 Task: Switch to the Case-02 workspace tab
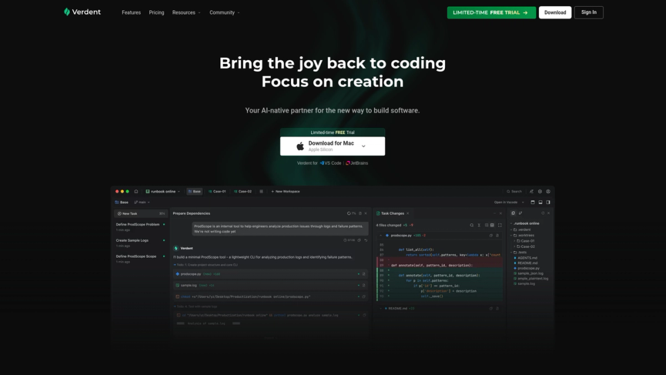pyautogui.click(x=243, y=192)
